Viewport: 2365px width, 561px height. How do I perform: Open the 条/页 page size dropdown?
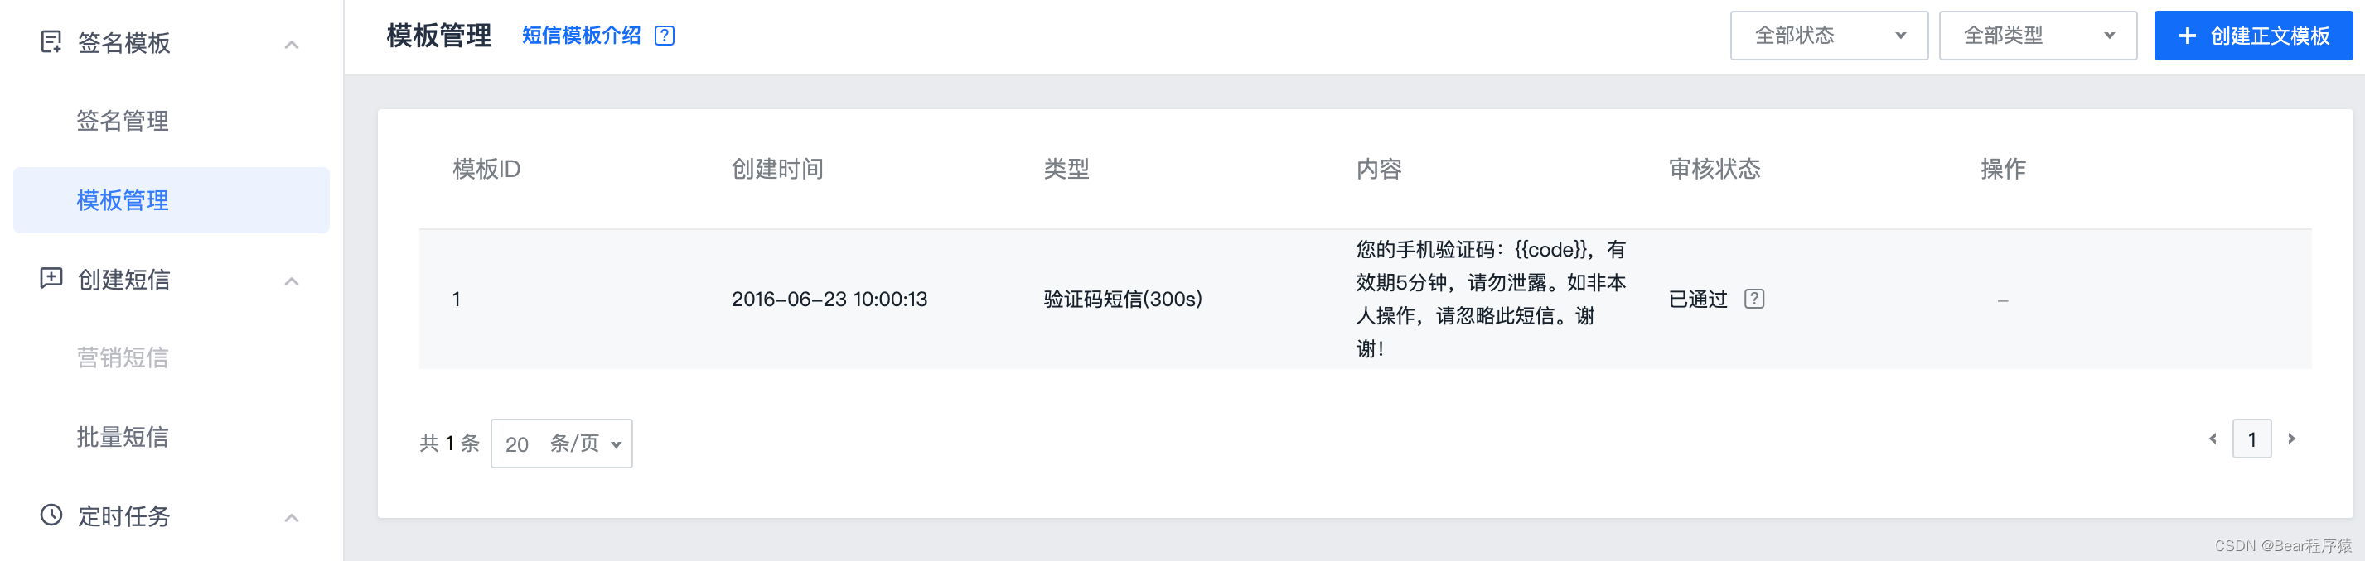562,443
